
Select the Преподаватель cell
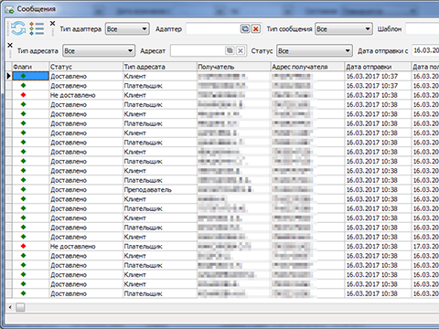pyautogui.click(x=160, y=189)
